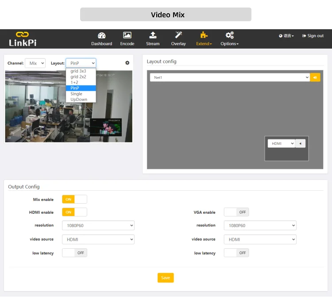This screenshot has width=332, height=301.
Task: Expand the Net1 source dropdown
Action: [x=229, y=77]
